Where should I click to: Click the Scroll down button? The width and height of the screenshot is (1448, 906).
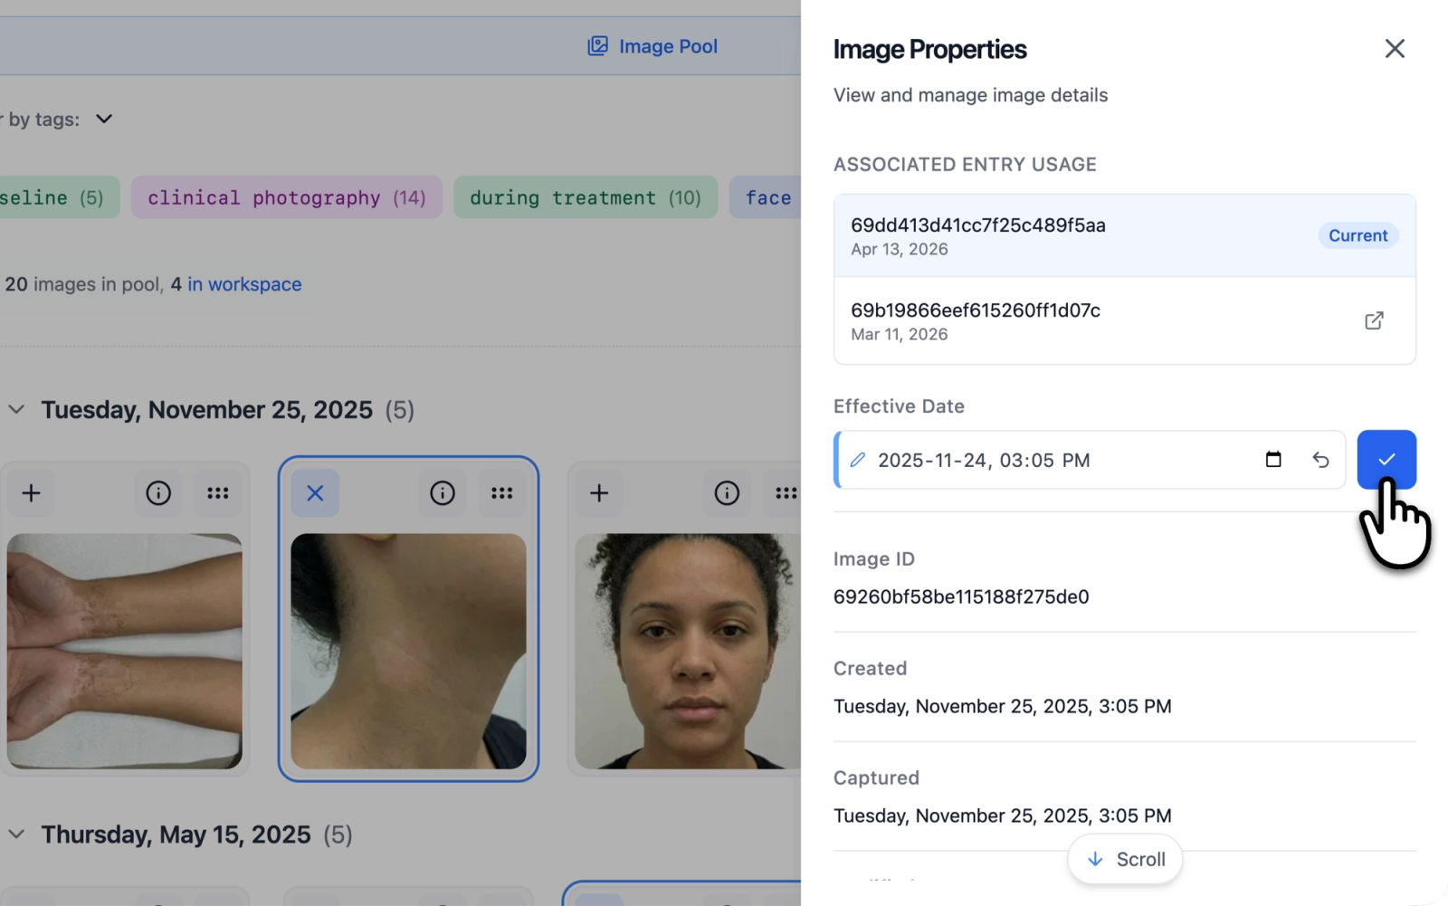coord(1125,859)
